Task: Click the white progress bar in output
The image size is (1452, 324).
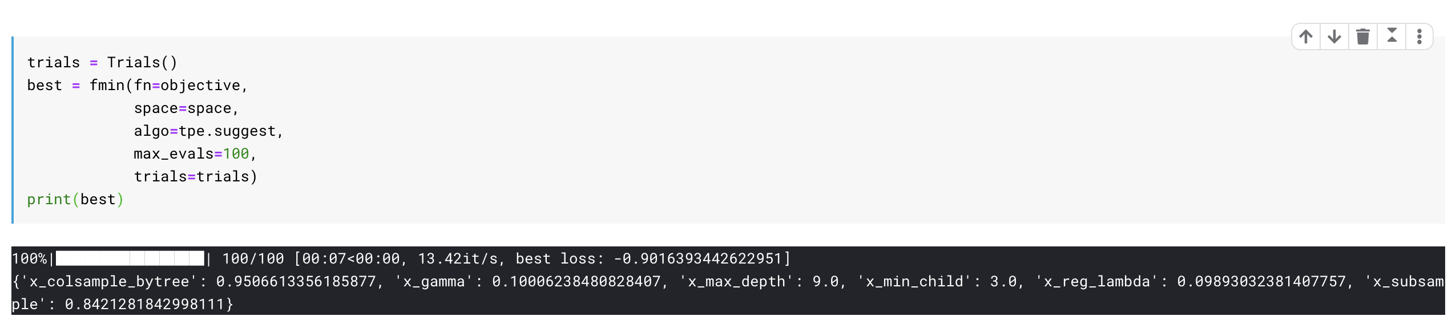Action: tap(130, 258)
